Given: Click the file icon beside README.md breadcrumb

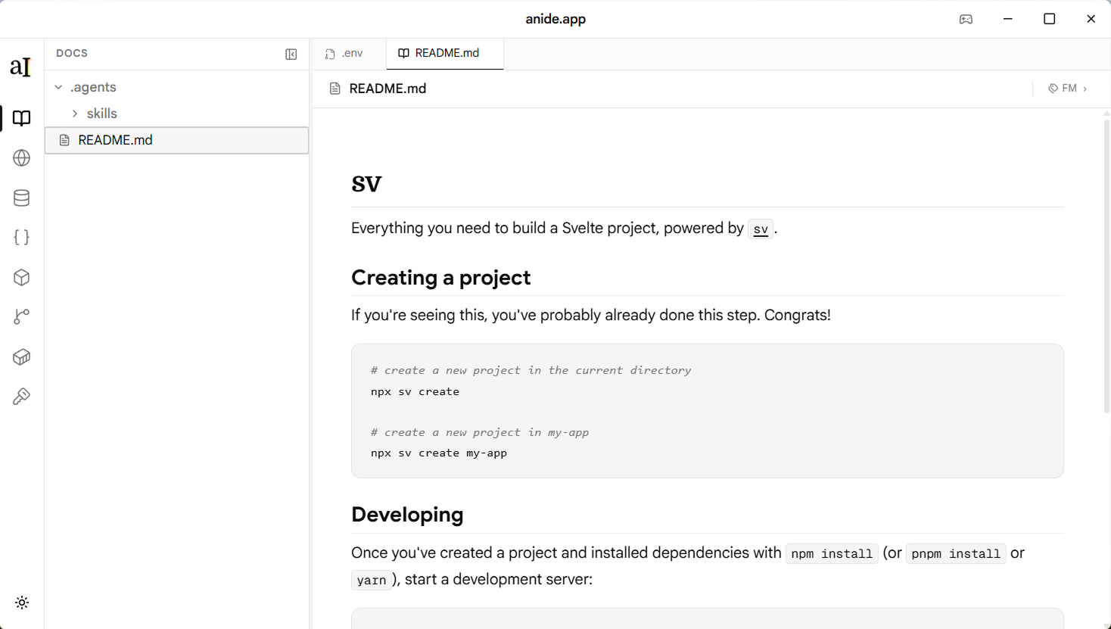Looking at the screenshot, I should point(335,89).
